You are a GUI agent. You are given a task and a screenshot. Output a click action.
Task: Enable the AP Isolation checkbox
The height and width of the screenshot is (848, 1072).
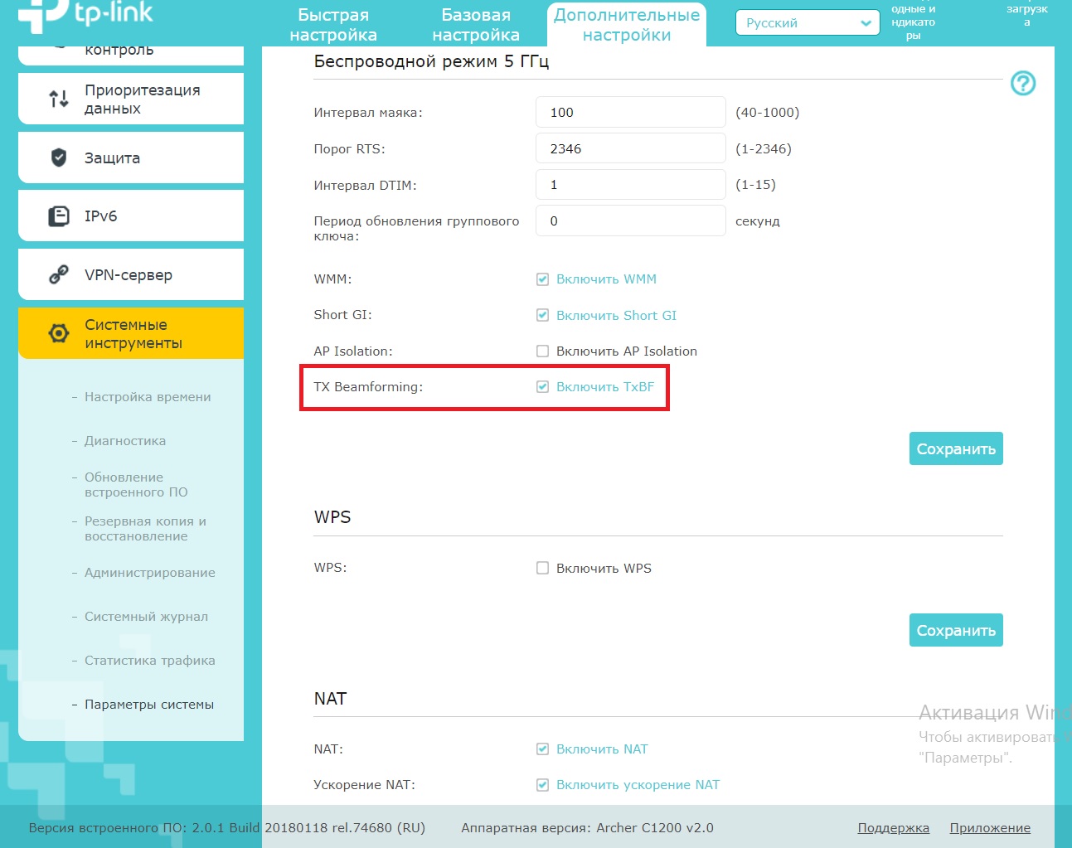(542, 351)
